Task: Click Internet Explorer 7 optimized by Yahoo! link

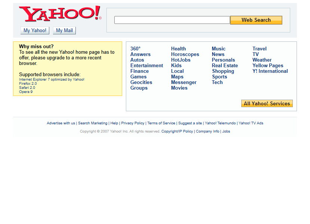Action: point(52,80)
